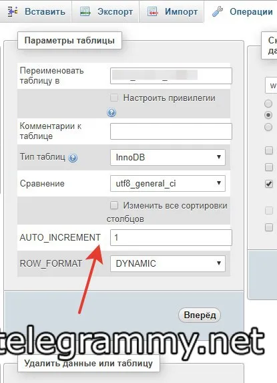Click the Import icon beside Импорт
This screenshot has width=277, height=383.
point(153,12)
